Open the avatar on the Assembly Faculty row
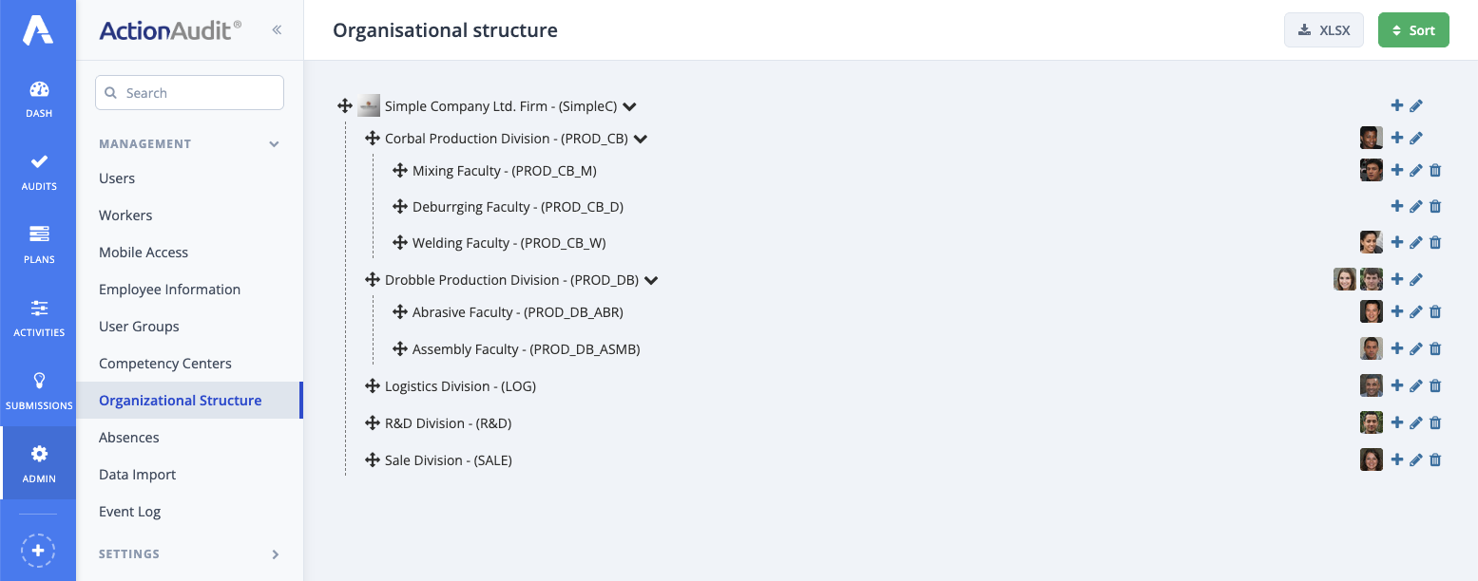The height and width of the screenshot is (581, 1478). click(x=1371, y=348)
